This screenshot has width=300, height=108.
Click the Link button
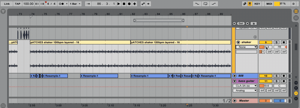click(x=7, y=4)
